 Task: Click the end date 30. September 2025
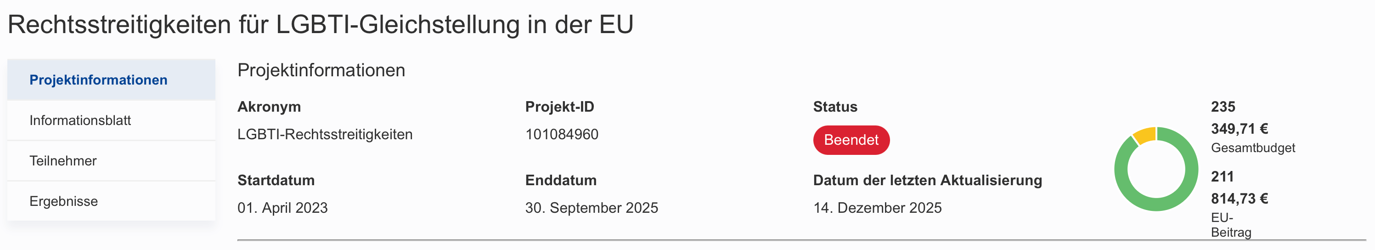pos(592,208)
